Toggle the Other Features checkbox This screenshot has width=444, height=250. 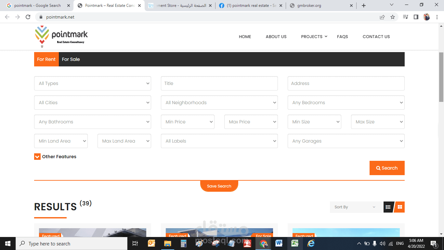click(x=37, y=157)
